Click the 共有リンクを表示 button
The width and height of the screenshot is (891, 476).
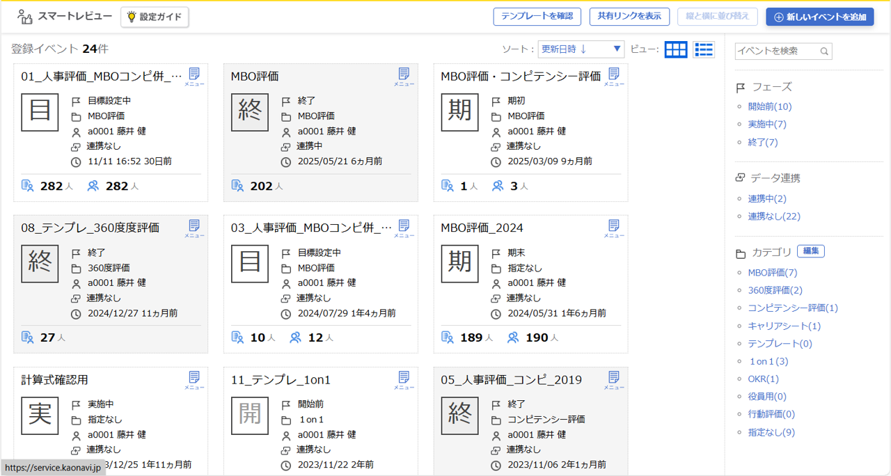(x=629, y=17)
